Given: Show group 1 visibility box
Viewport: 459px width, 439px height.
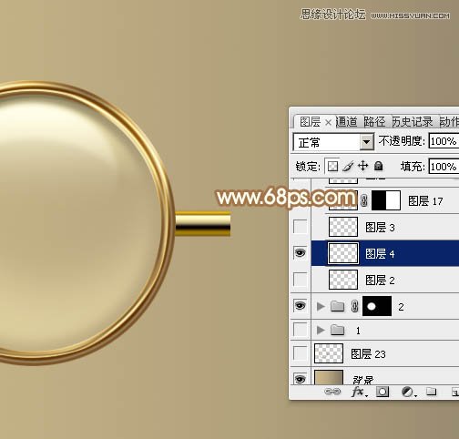Looking at the screenshot, I should coord(300,330).
